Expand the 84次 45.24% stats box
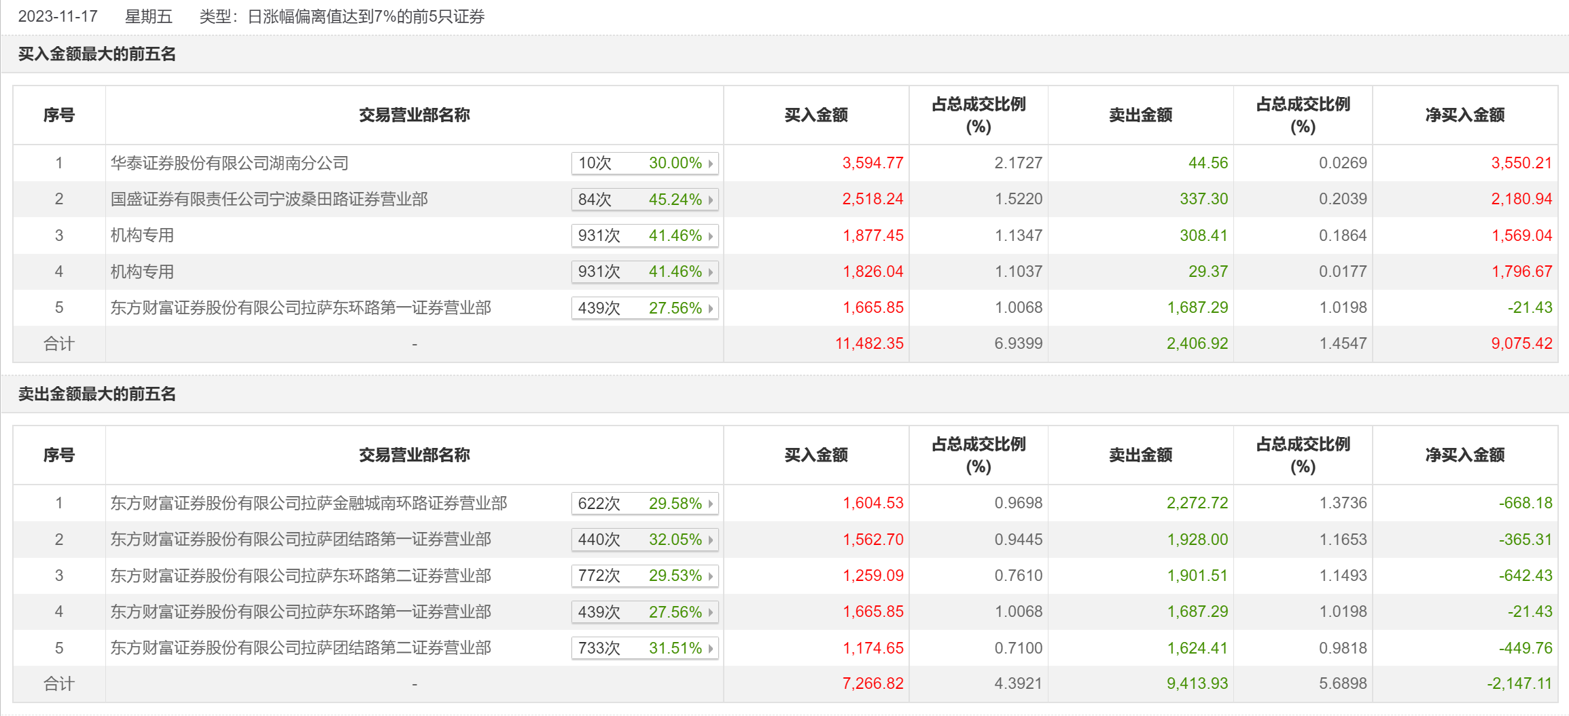The height and width of the screenshot is (716, 1569). click(644, 200)
